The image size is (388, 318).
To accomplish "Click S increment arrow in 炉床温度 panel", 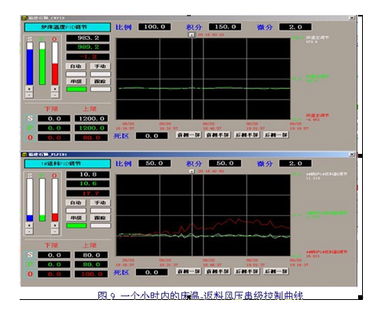I will pyautogui.click(x=29, y=89).
